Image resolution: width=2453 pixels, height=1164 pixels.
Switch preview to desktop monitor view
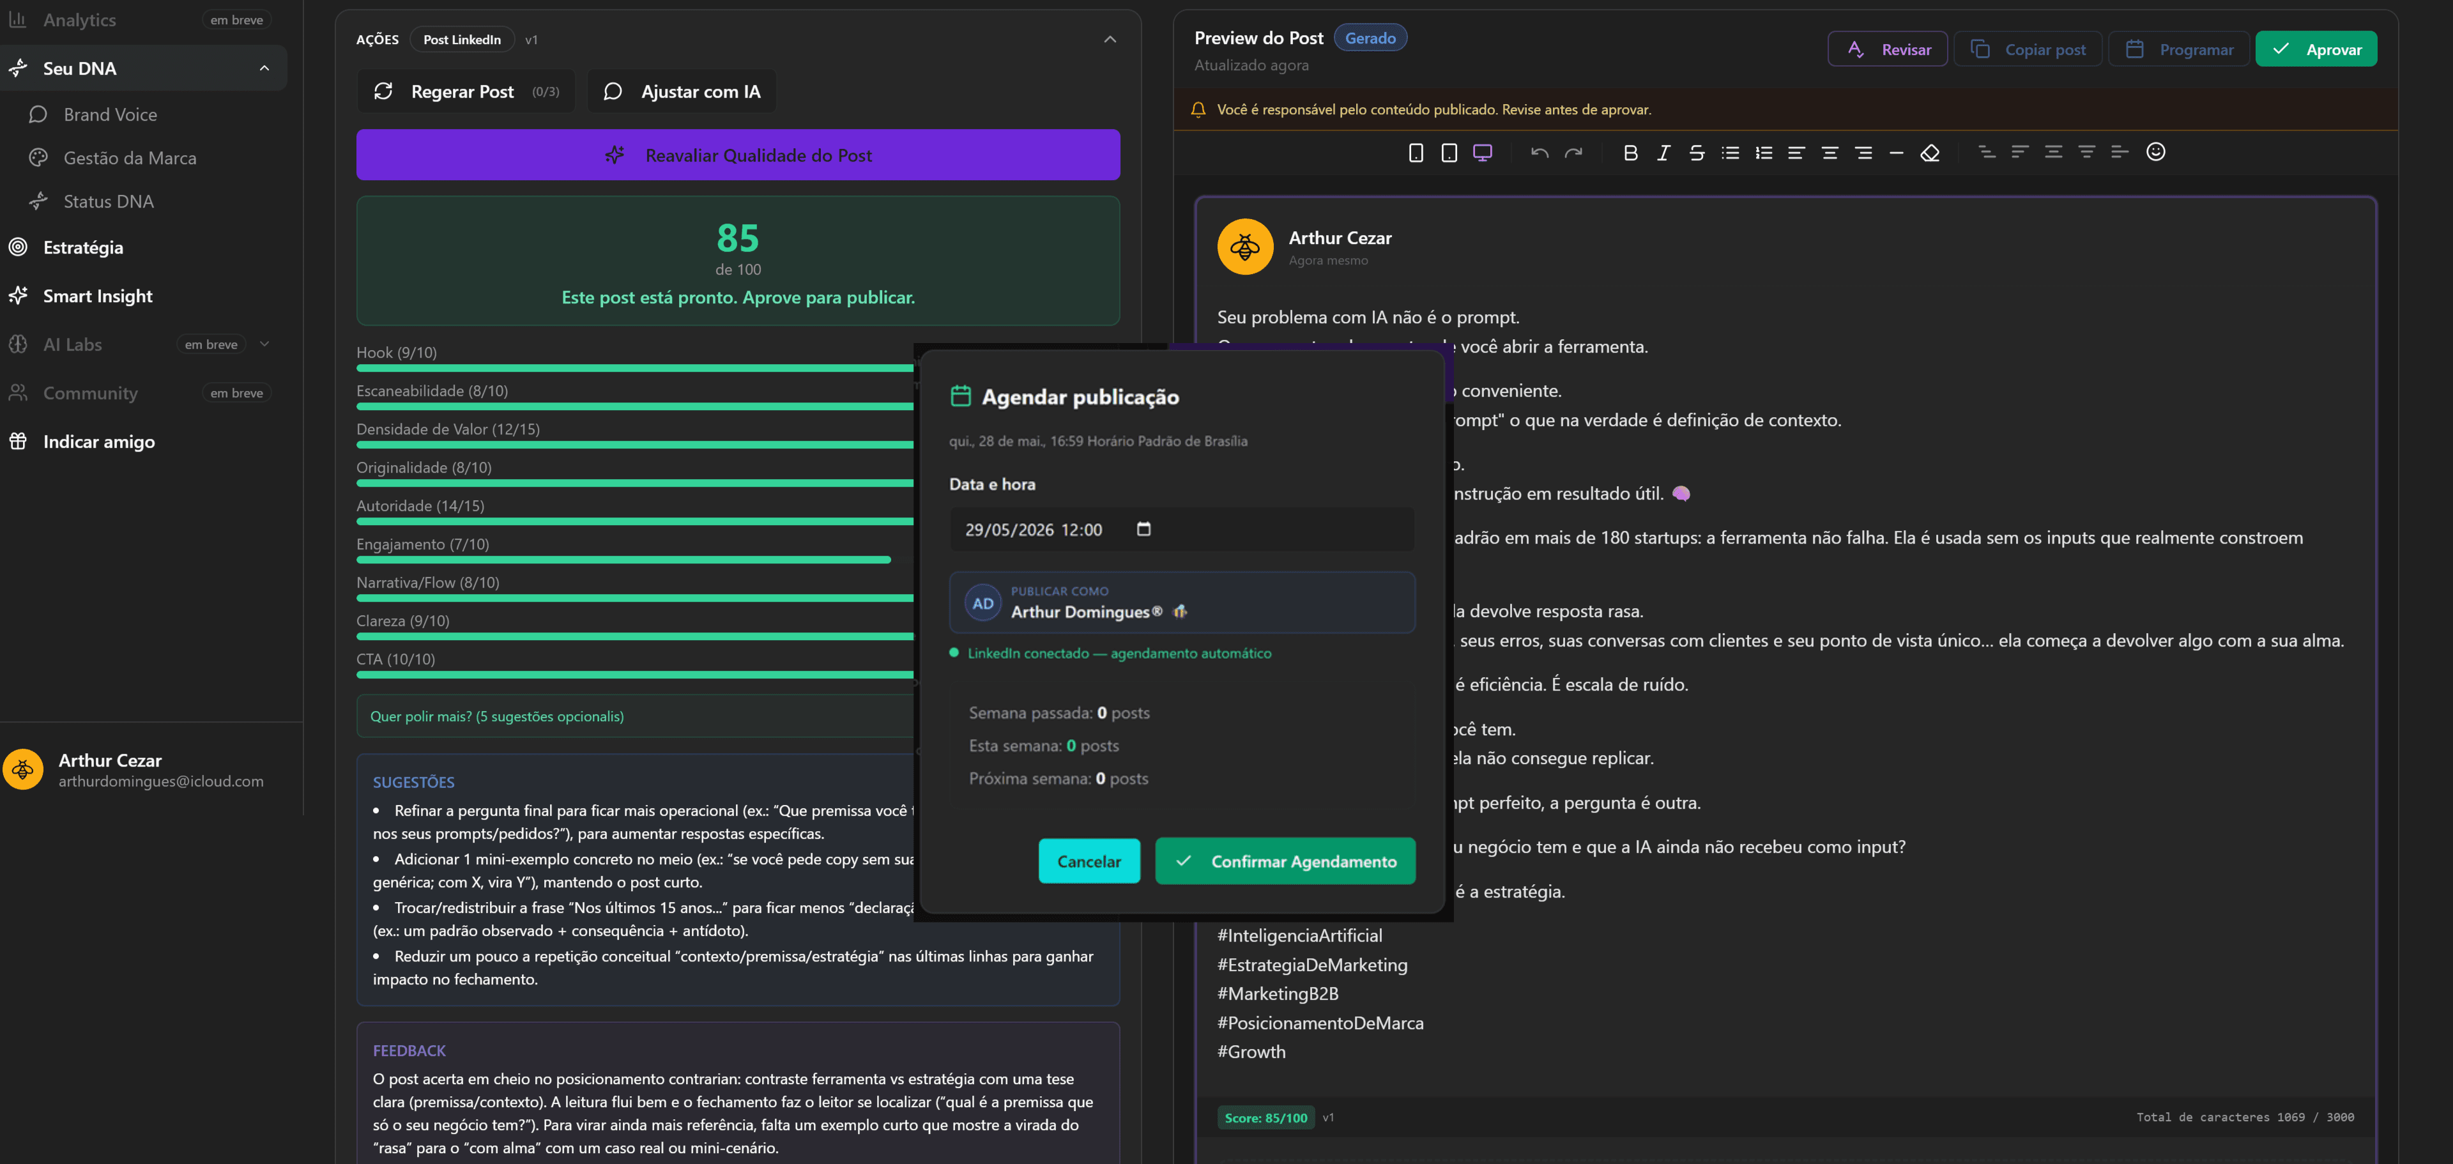pos(1483,153)
